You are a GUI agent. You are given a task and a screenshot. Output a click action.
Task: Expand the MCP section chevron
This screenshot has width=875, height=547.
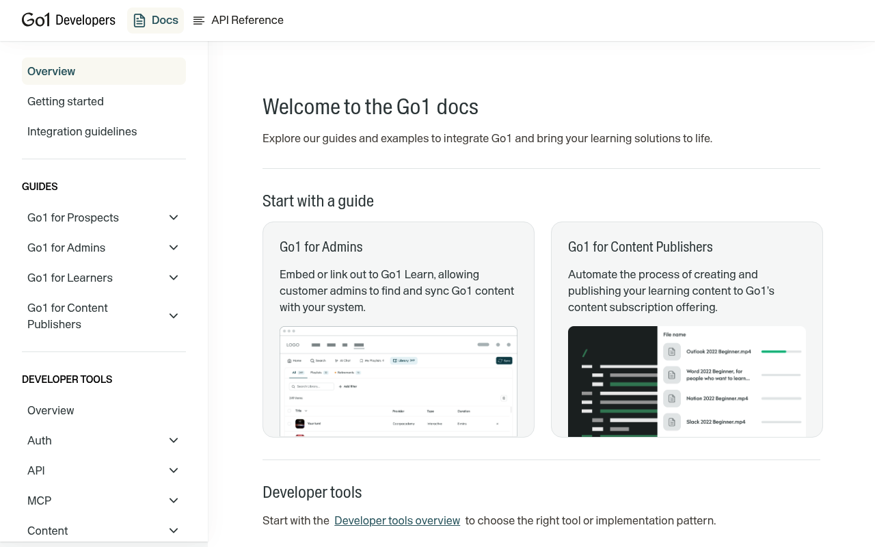[x=174, y=501]
